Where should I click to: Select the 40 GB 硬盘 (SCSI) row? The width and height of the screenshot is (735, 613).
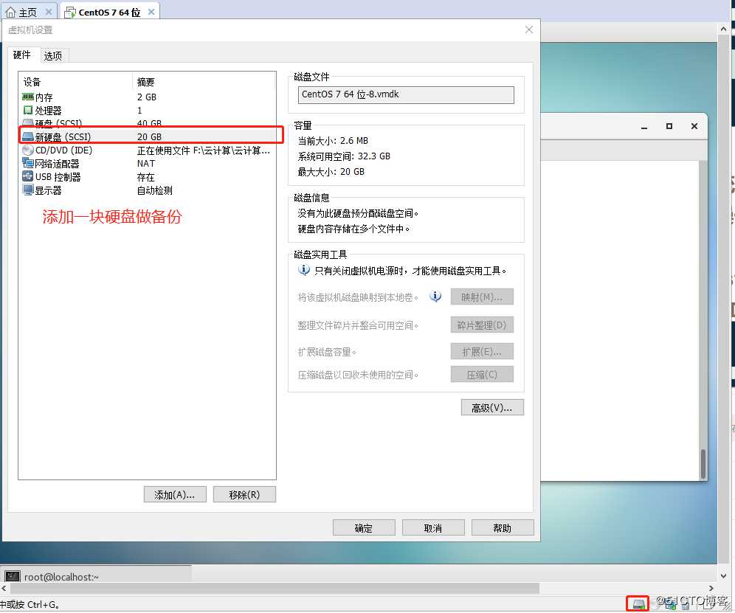coord(147,122)
